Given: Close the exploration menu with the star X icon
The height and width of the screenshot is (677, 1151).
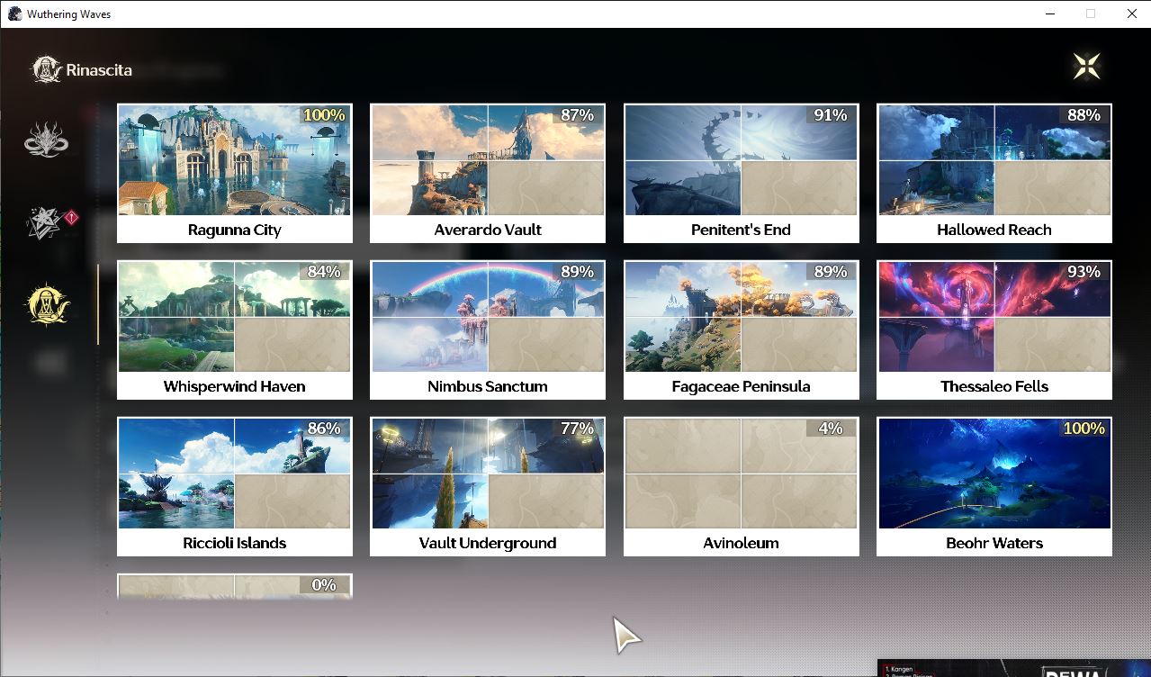Looking at the screenshot, I should pyautogui.click(x=1086, y=67).
